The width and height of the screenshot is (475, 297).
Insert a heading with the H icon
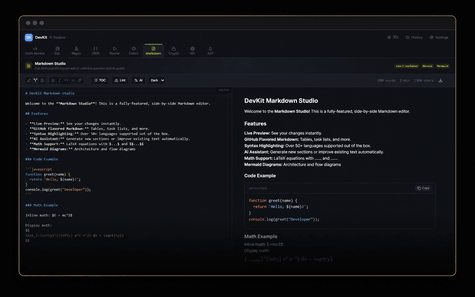pos(73,80)
